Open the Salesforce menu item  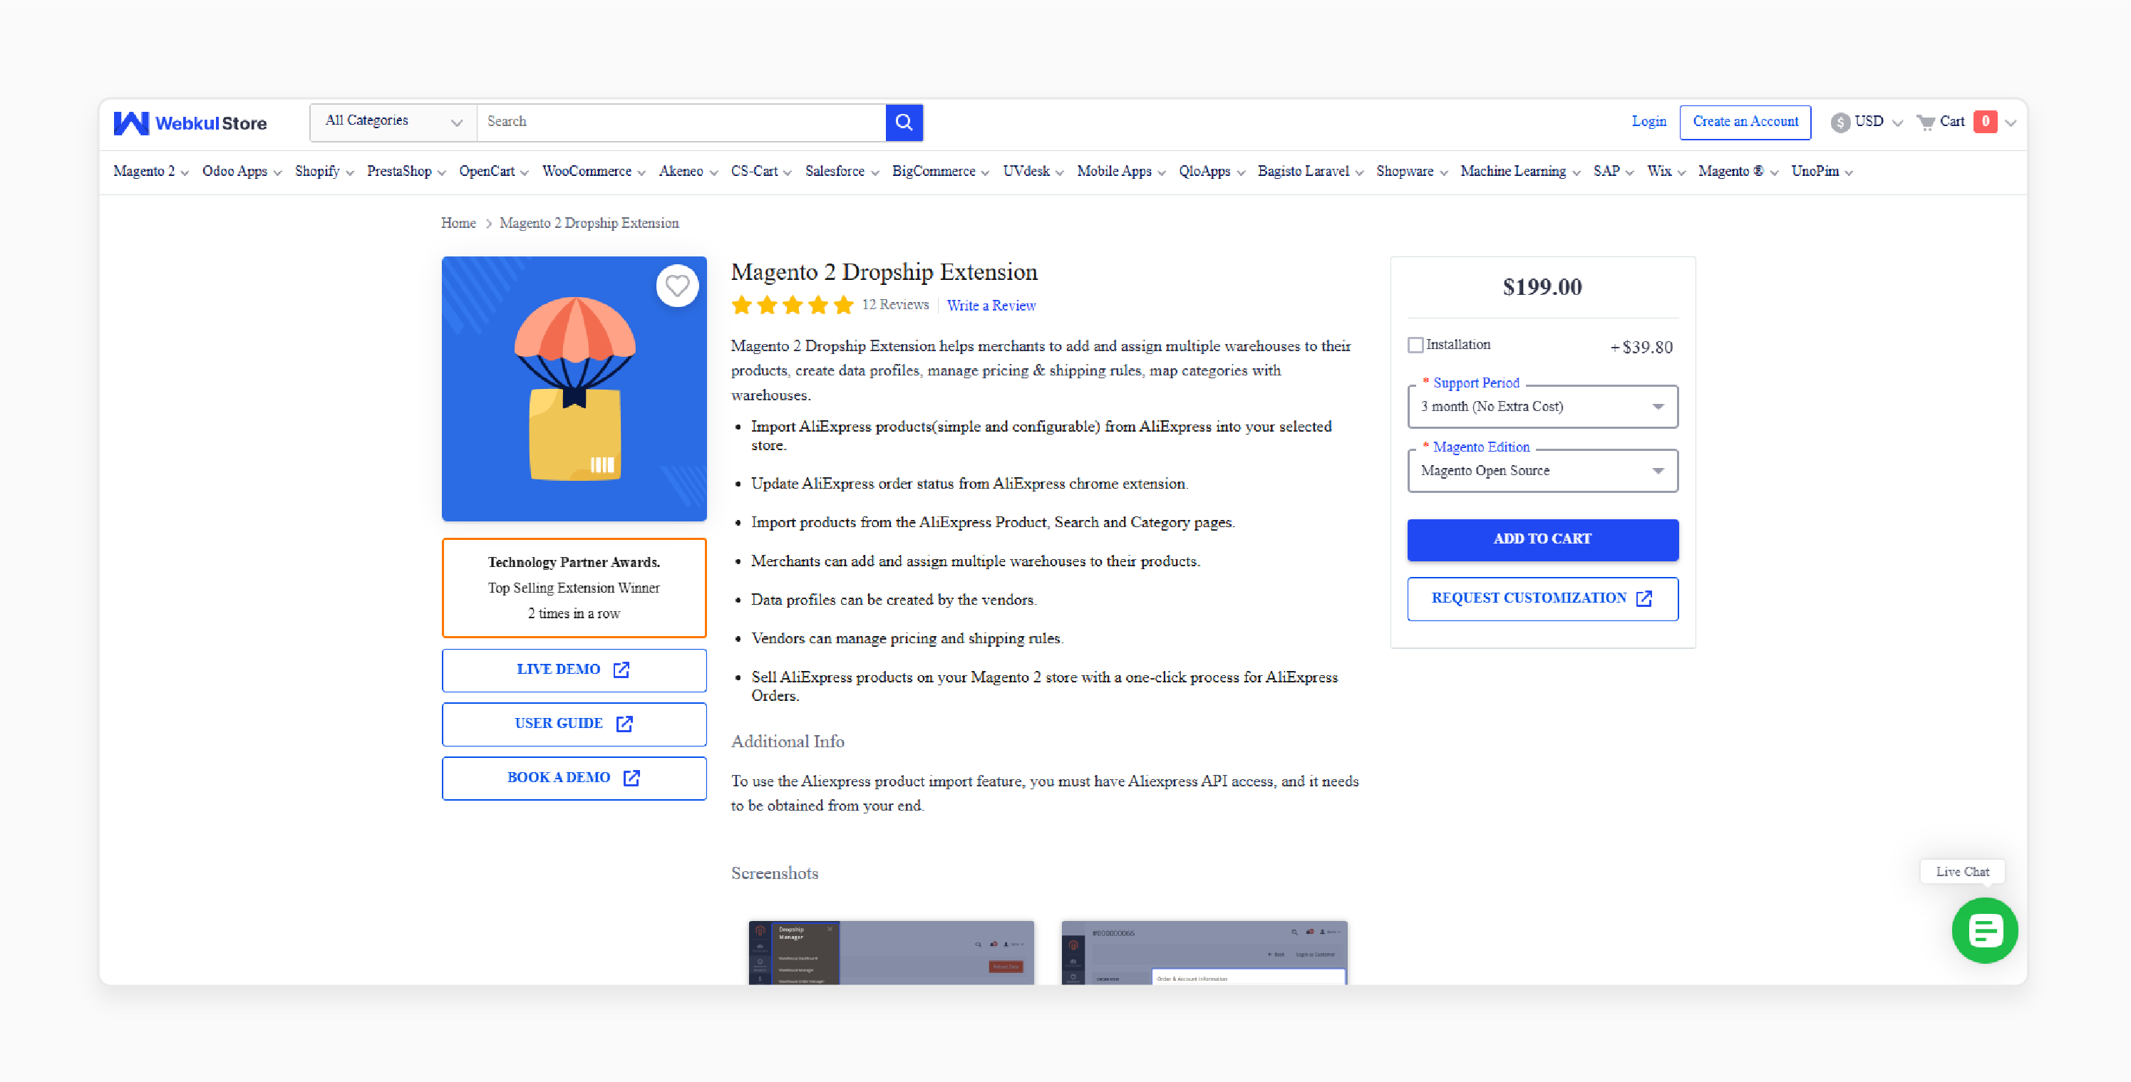pyautogui.click(x=841, y=172)
